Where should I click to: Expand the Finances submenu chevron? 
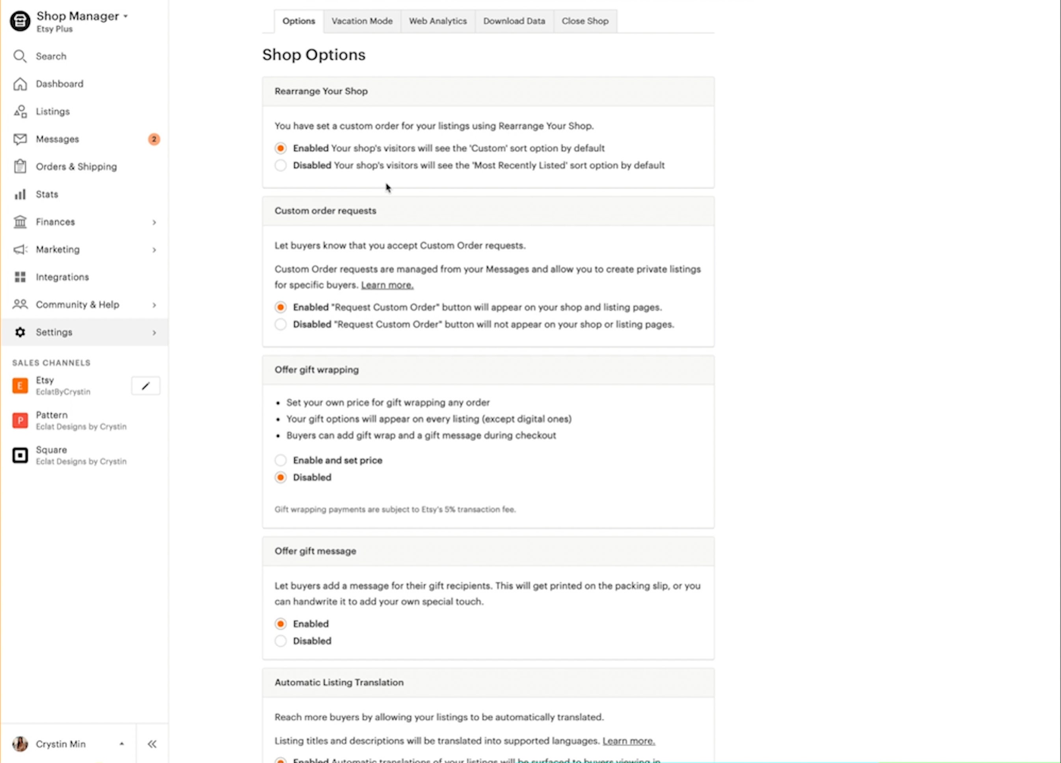[x=154, y=222]
